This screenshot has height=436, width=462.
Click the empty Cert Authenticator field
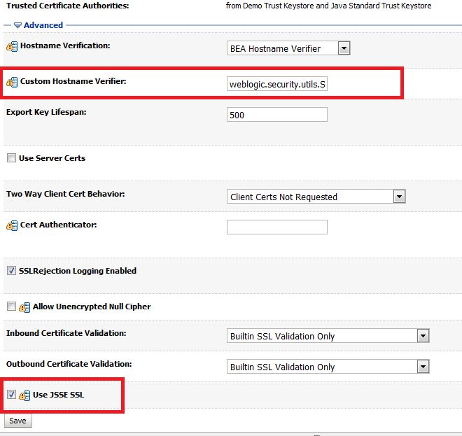277,227
